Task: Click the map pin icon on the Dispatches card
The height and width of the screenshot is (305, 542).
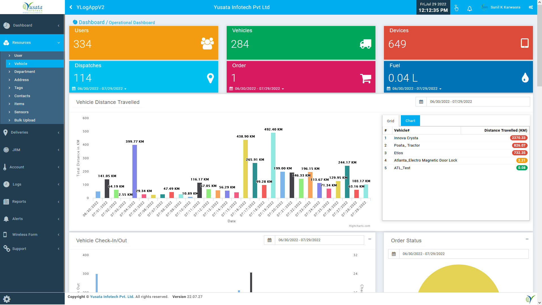Action: (x=210, y=78)
